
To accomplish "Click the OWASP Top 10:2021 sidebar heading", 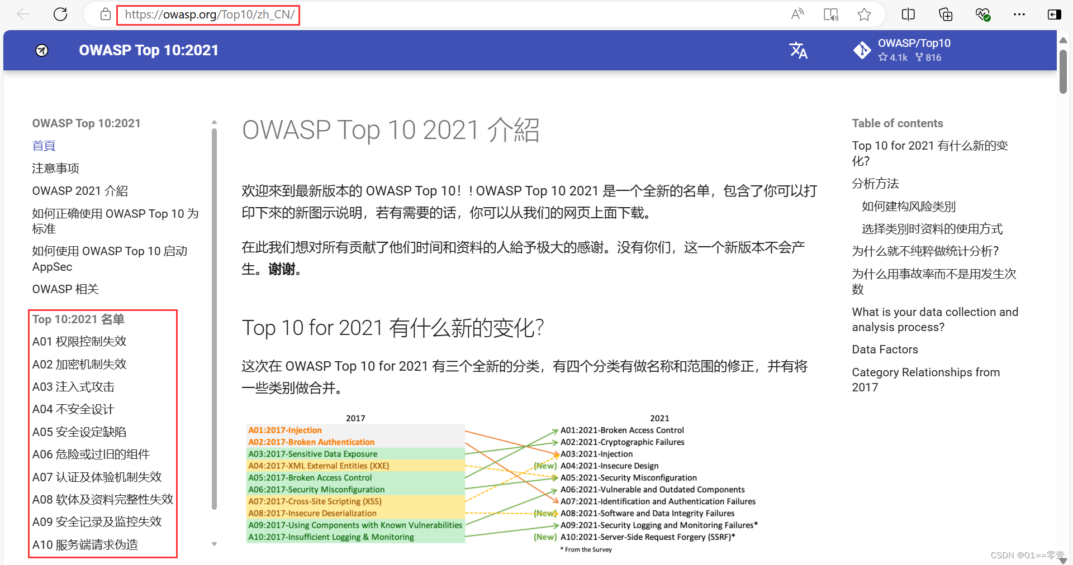I will (x=86, y=123).
